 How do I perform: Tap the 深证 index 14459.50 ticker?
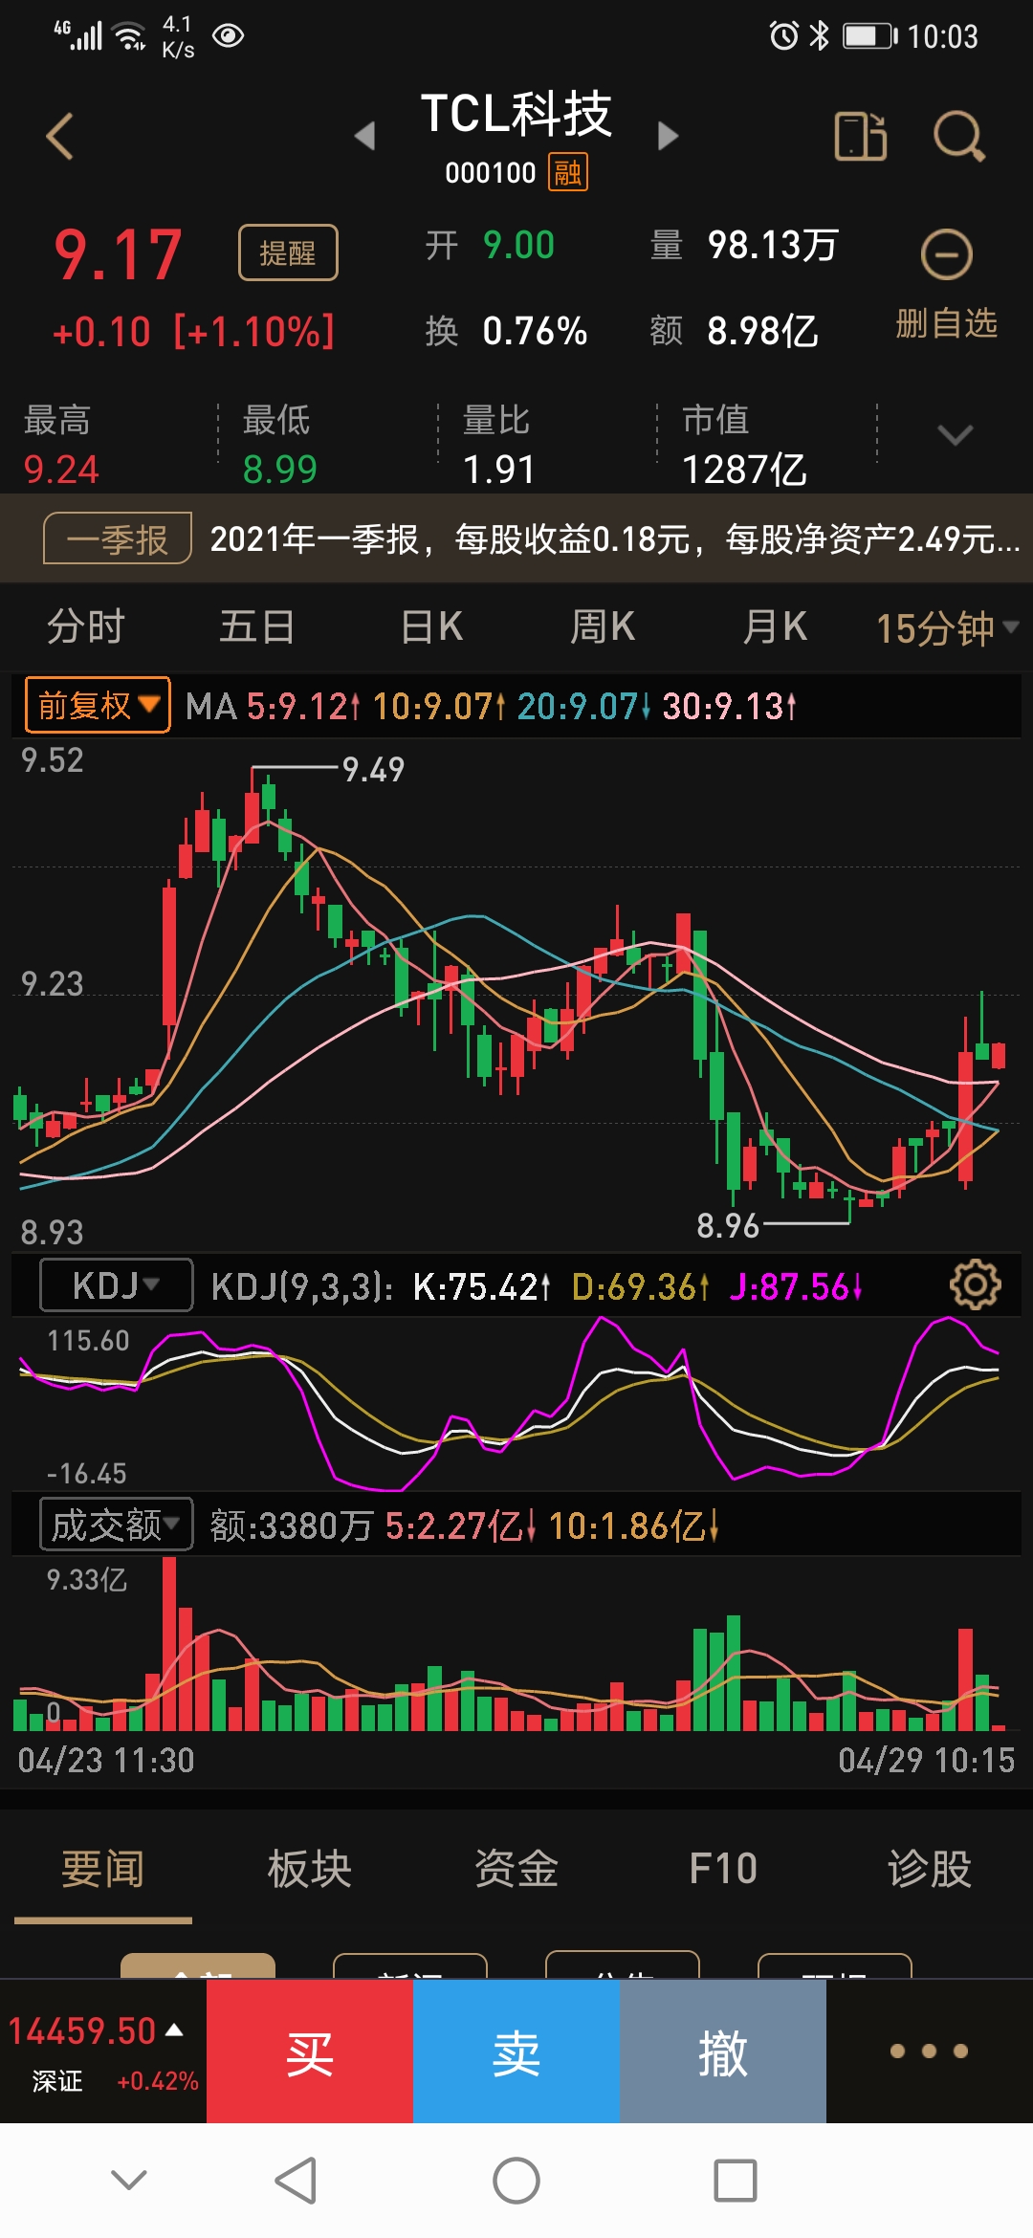pos(103,2051)
